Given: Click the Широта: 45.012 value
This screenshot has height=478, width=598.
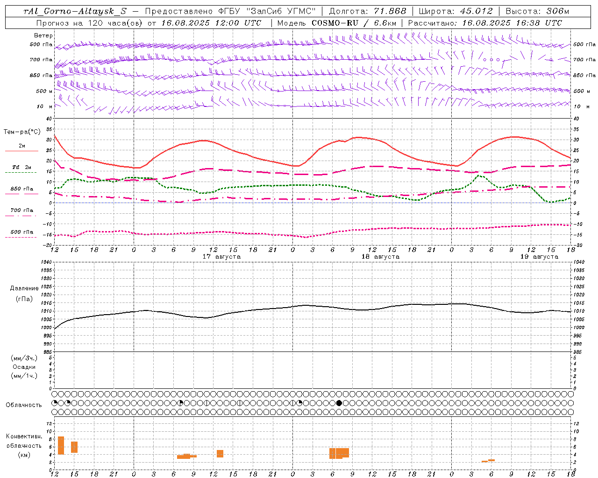Looking at the screenshot, I should (x=456, y=11).
